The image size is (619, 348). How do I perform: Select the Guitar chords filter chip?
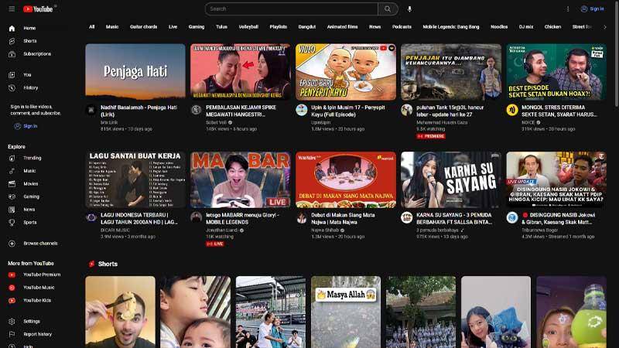point(143,27)
